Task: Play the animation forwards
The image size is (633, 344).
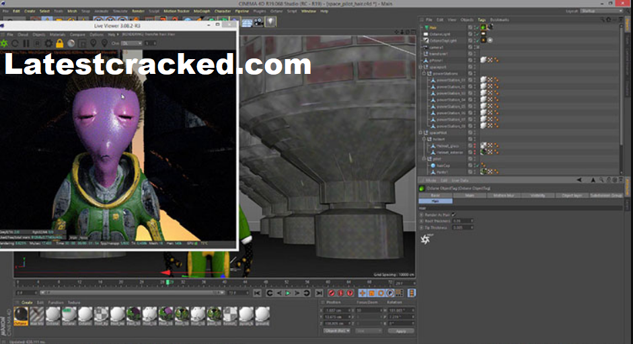Action: 288,293
